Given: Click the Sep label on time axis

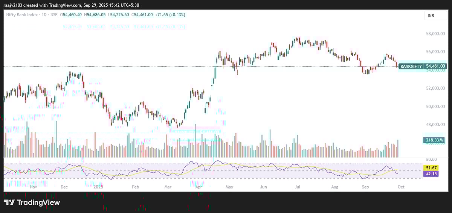Looking at the screenshot, I should point(365,187).
